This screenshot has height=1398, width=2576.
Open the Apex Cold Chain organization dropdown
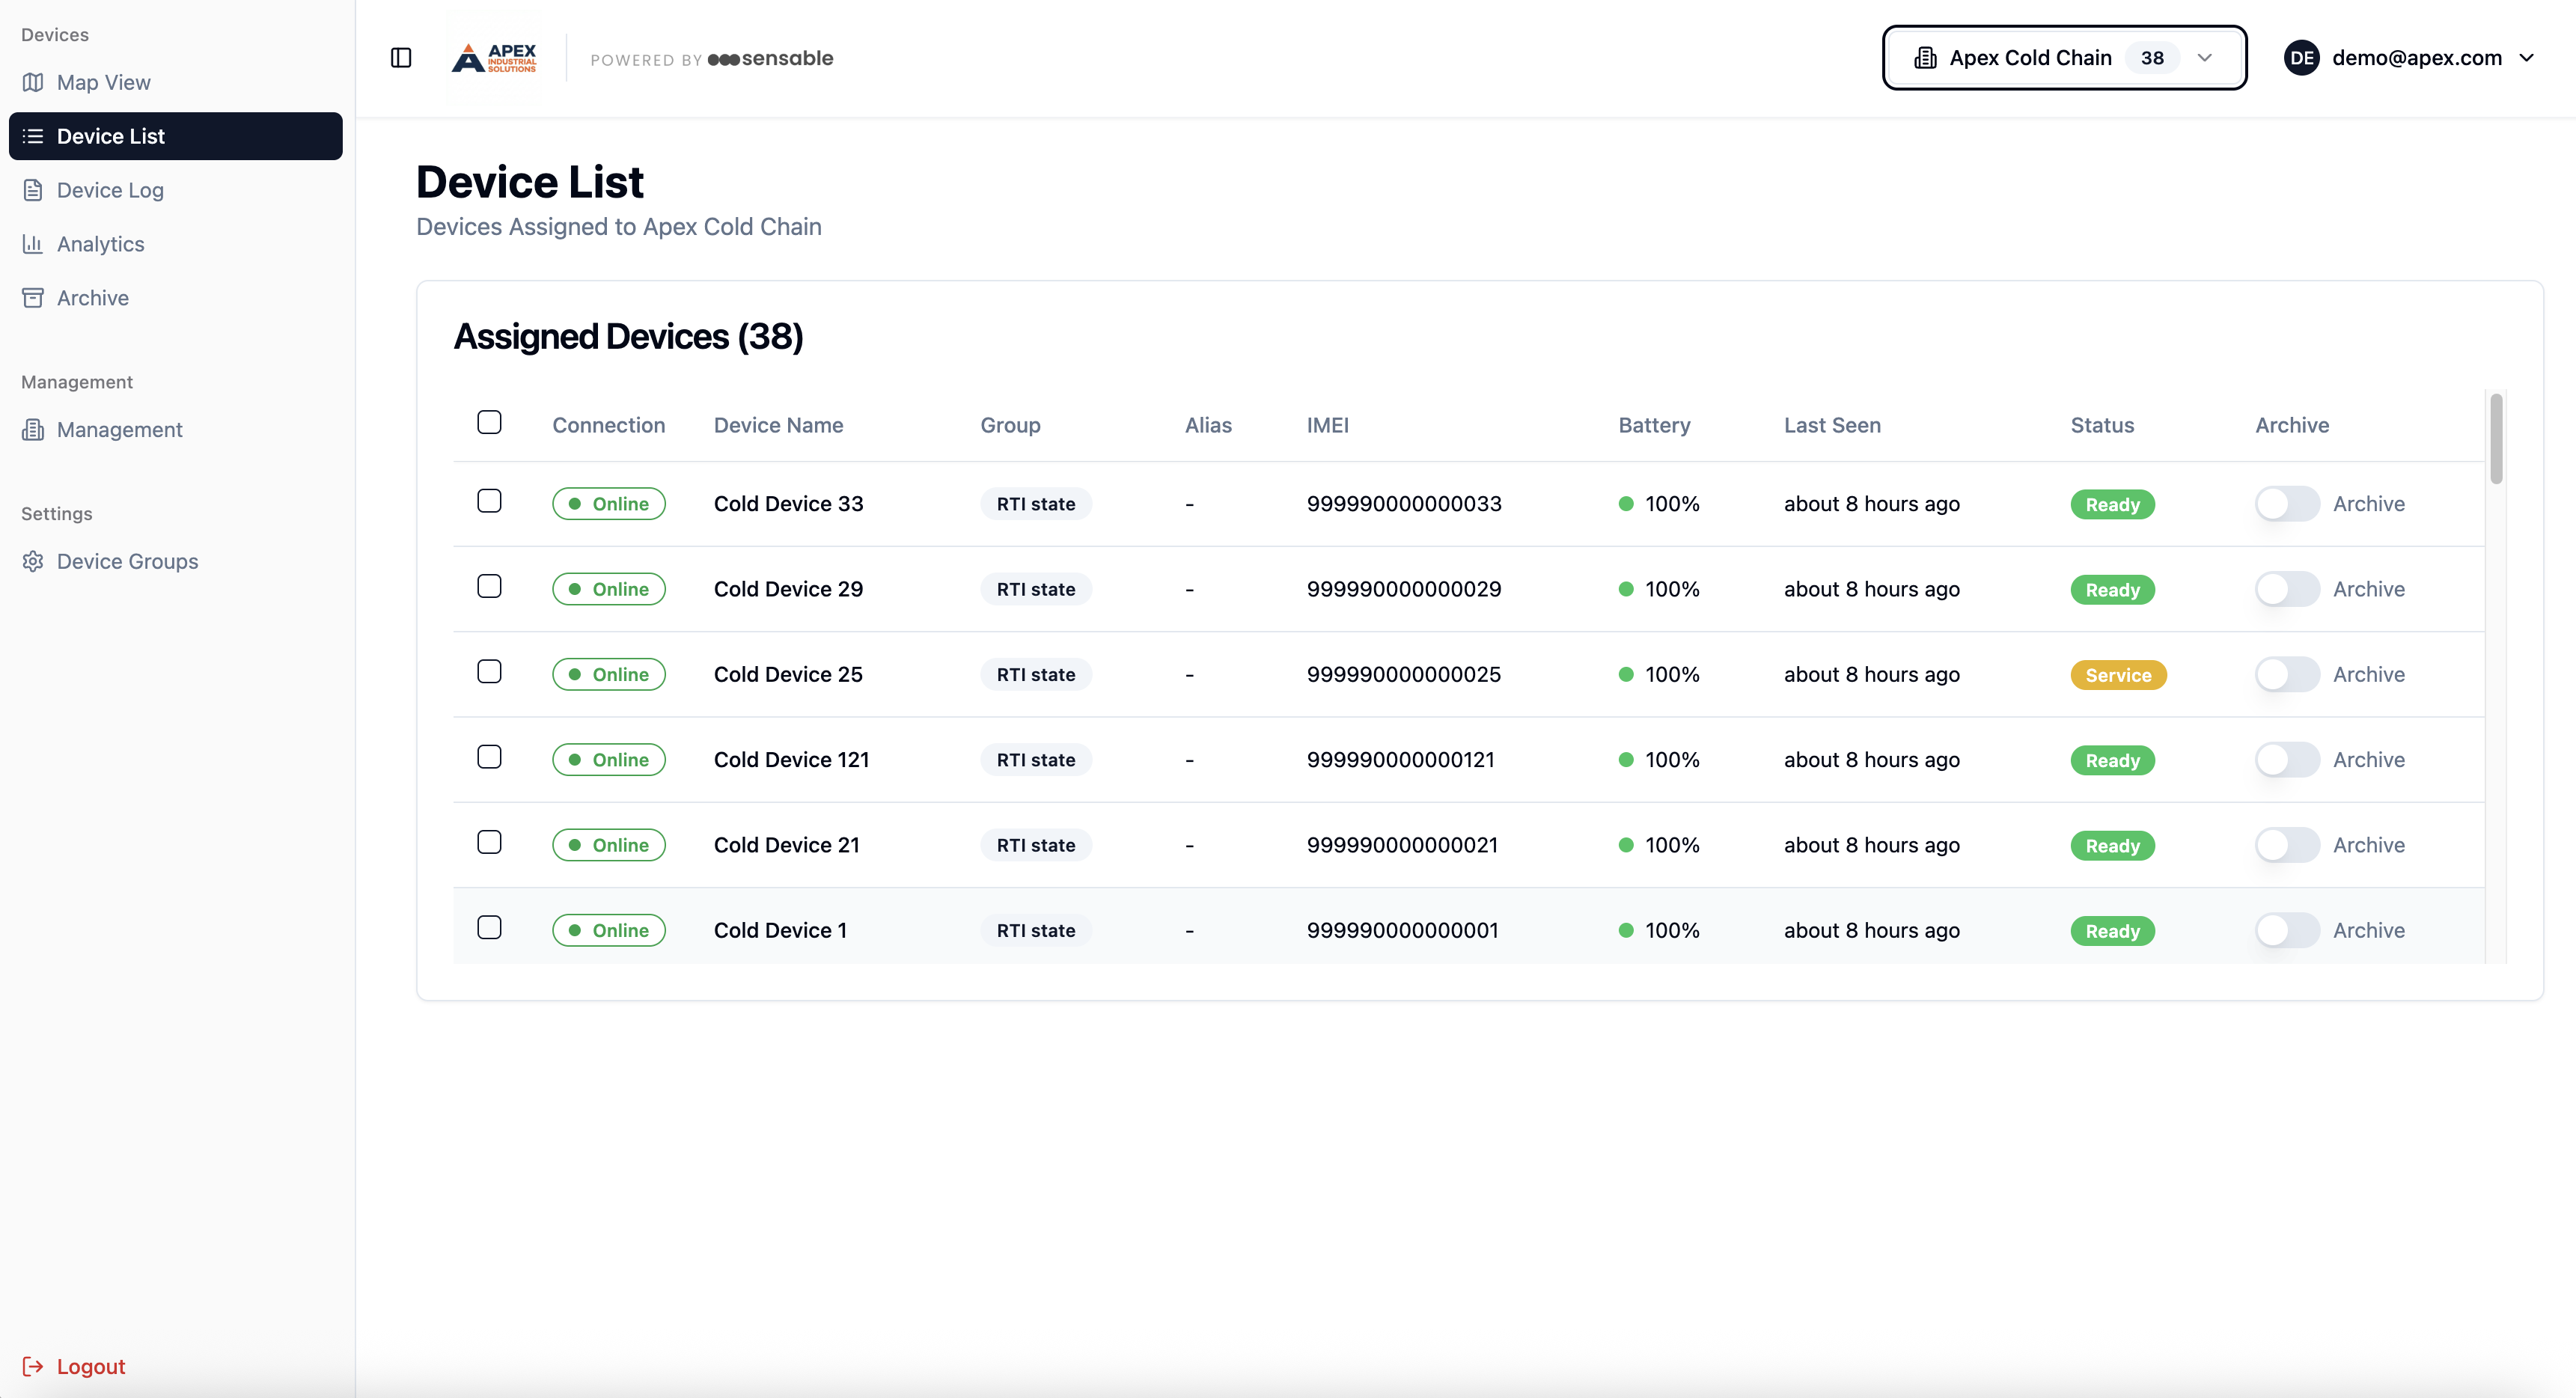[2064, 58]
